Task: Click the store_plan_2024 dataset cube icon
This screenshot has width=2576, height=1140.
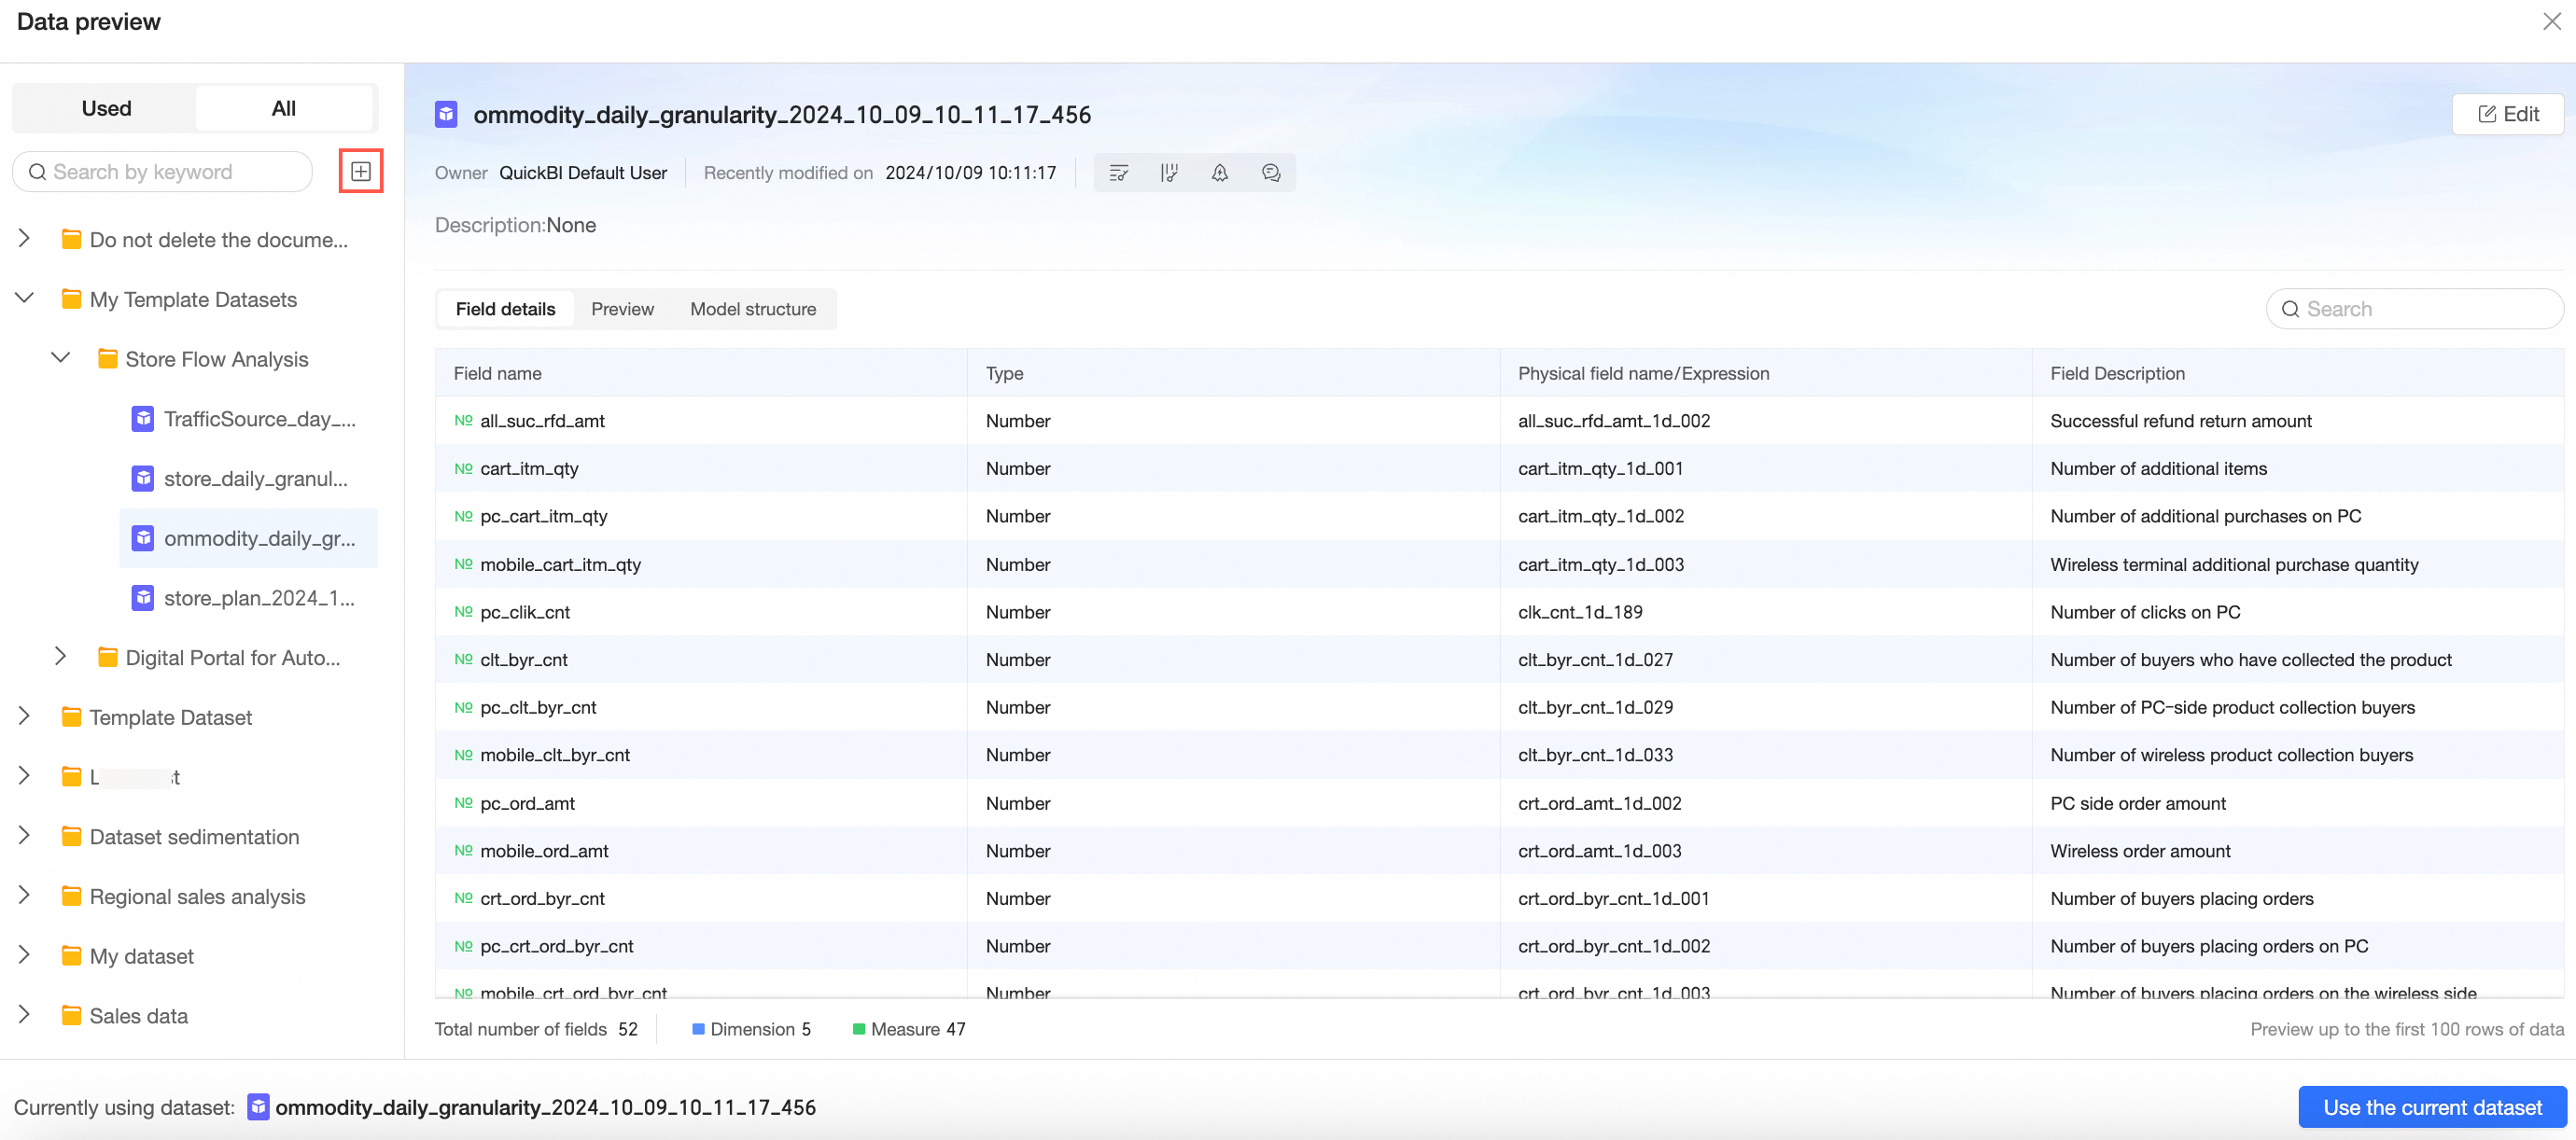Action: 143,597
